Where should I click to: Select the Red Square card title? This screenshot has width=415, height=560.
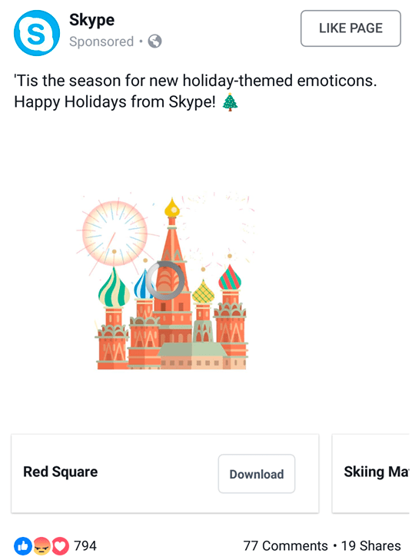pyautogui.click(x=61, y=472)
